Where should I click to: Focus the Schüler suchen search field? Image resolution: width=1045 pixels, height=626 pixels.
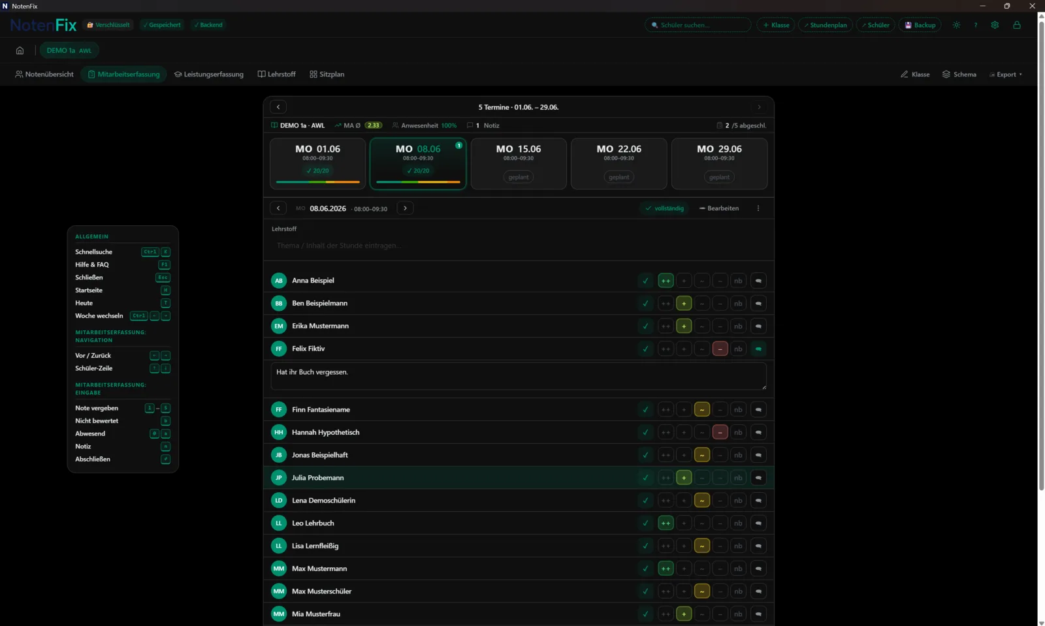click(698, 25)
